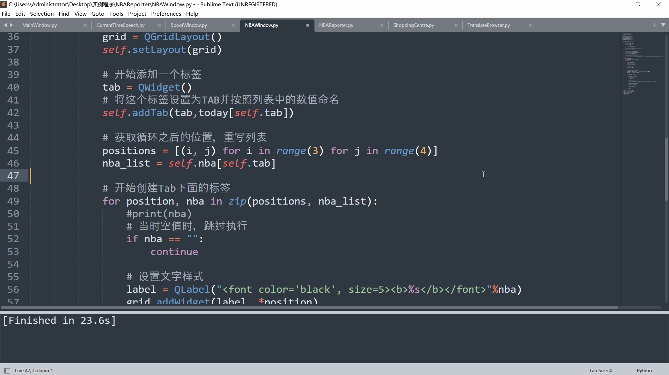Close the CurrentTimeSpeech.py tab
669x375 pixels.
[x=159, y=25]
